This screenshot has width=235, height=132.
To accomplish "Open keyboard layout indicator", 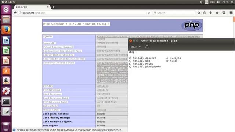I will tap(206, 2).
